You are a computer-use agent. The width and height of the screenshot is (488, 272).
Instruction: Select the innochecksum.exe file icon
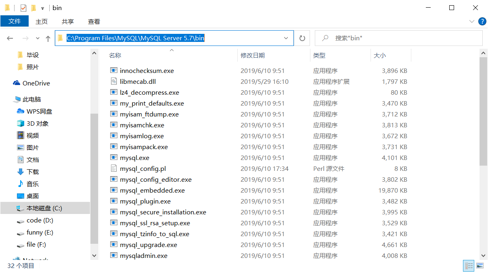click(113, 70)
